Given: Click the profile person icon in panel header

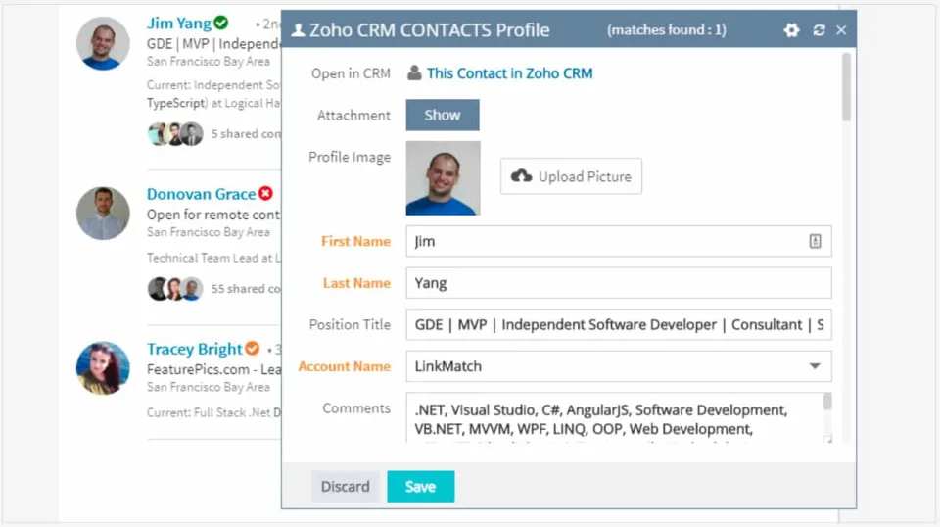Looking at the screenshot, I should pos(298,30).
